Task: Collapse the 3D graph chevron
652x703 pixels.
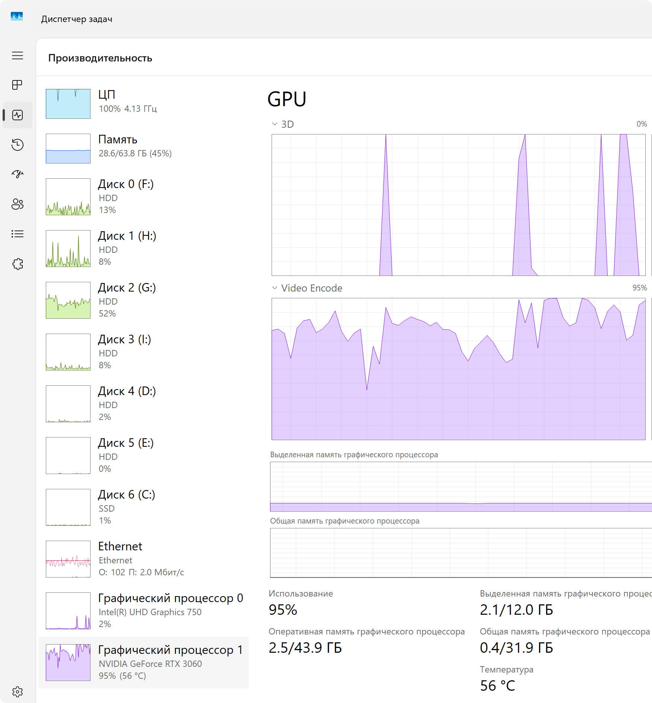Action: [x=275, y=124]
